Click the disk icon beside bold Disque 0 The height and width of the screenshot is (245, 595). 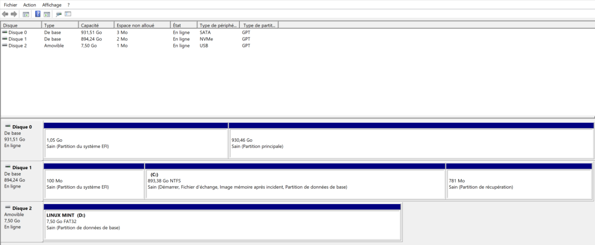pyautogui.click(x=8, y=126)
